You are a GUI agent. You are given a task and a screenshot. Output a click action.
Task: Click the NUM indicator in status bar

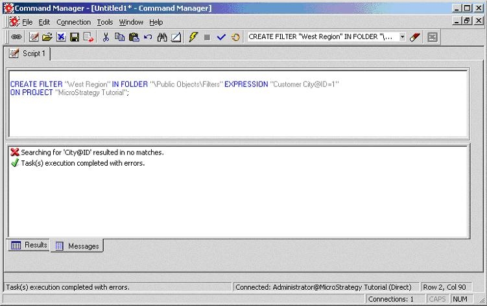(x=460, y=299)
